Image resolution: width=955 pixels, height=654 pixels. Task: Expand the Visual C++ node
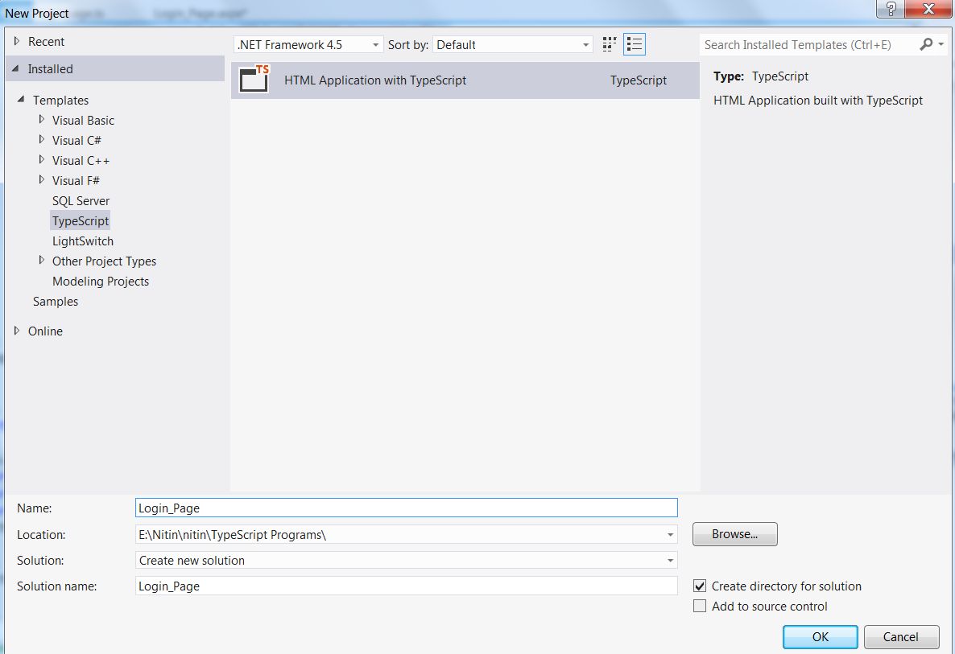click(x=41, y=159)
